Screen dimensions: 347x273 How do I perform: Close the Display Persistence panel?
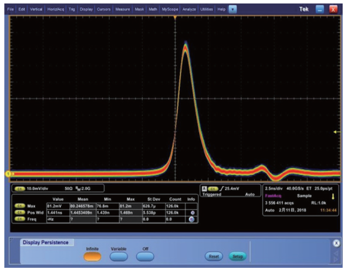tap(335, 243)
